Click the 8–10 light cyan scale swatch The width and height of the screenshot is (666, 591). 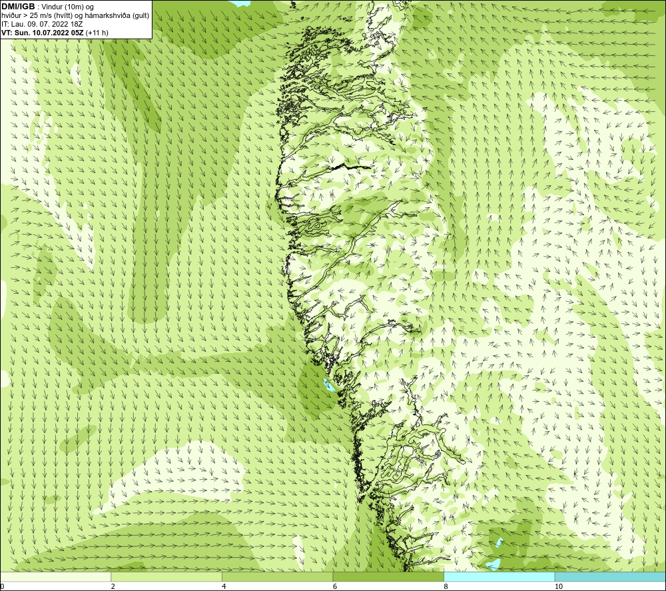(x=499, y=576)
